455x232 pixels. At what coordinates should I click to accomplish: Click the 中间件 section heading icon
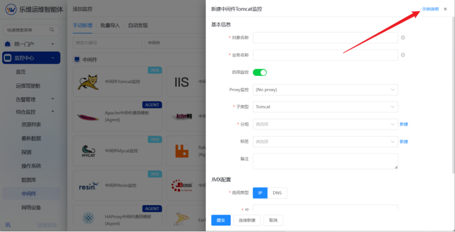[77, 60]
